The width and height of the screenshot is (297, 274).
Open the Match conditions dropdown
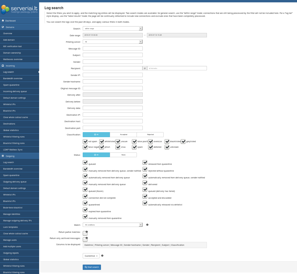112,225
